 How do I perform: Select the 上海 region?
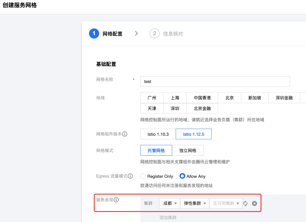[175, 98]
